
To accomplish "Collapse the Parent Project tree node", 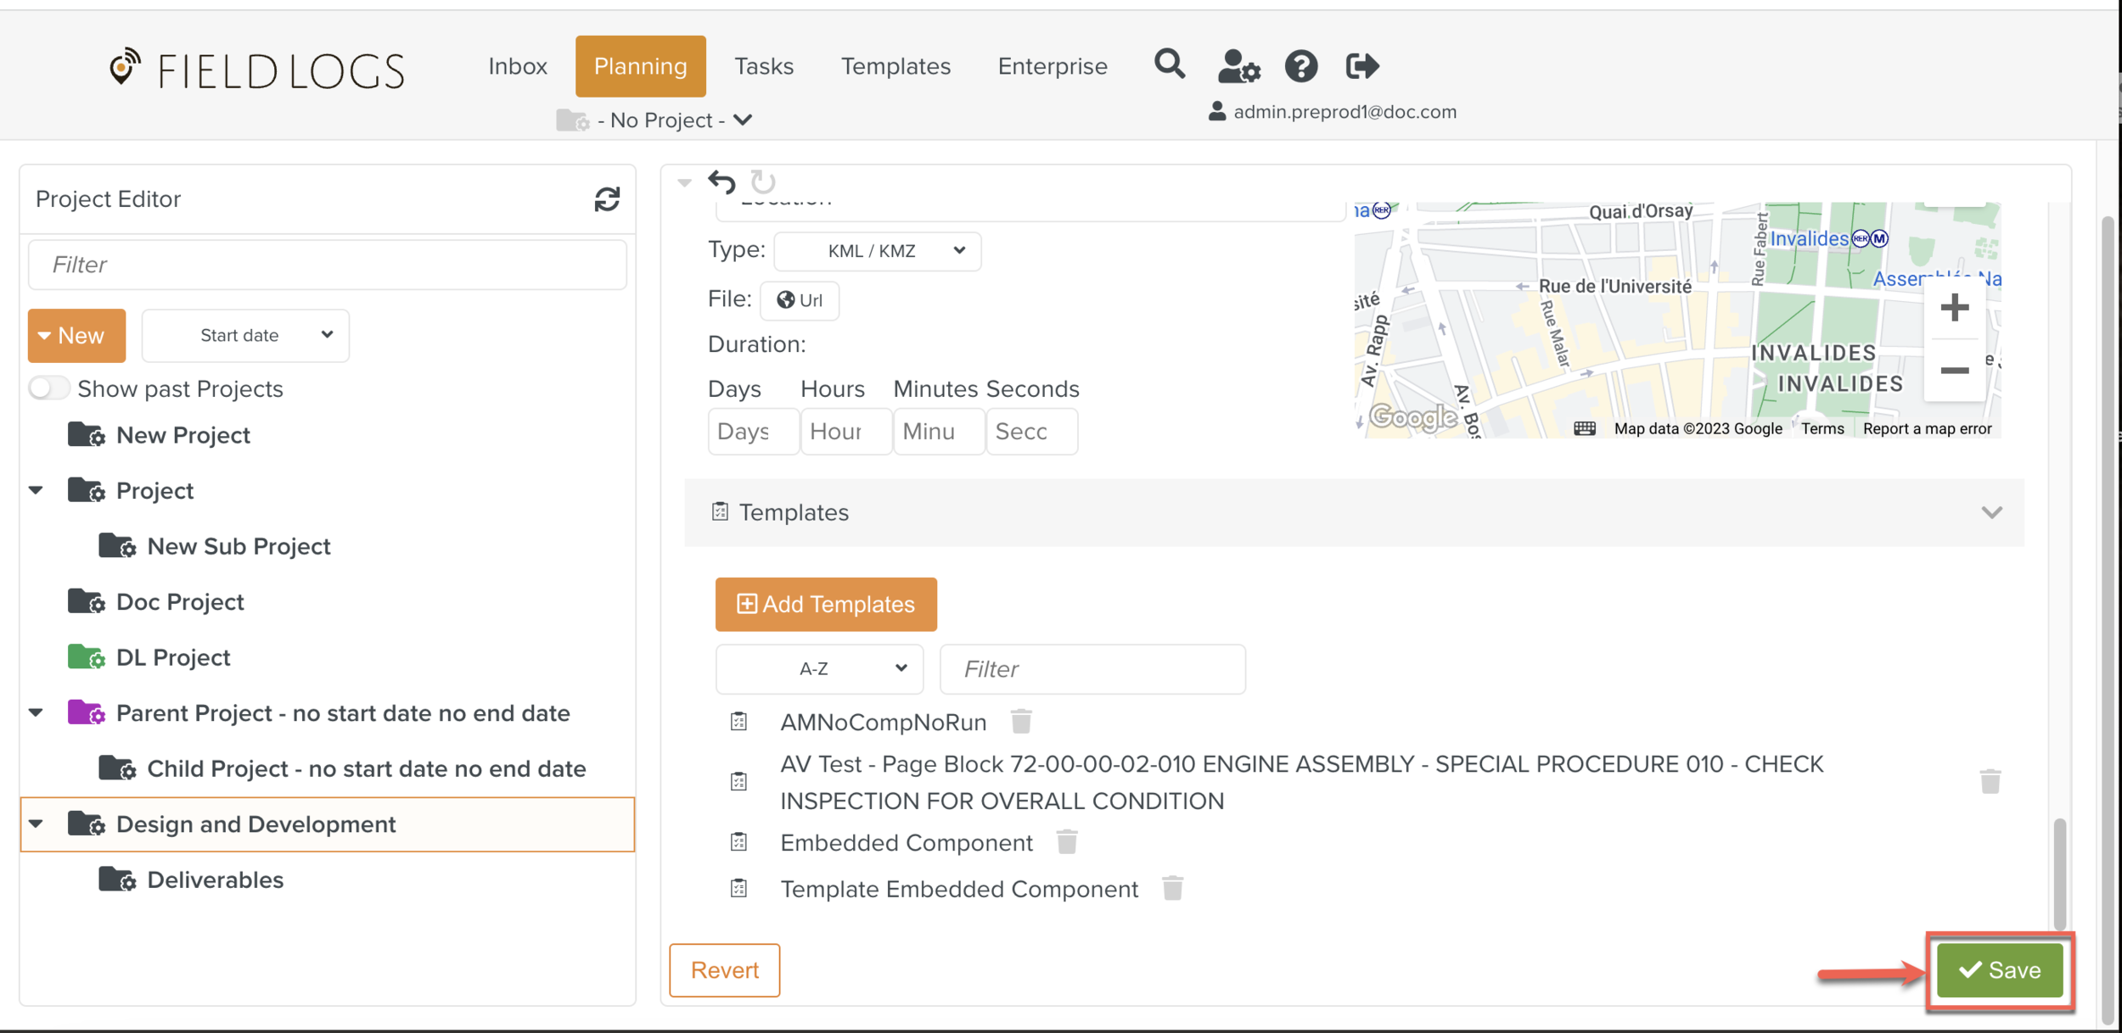I will 36,712.
